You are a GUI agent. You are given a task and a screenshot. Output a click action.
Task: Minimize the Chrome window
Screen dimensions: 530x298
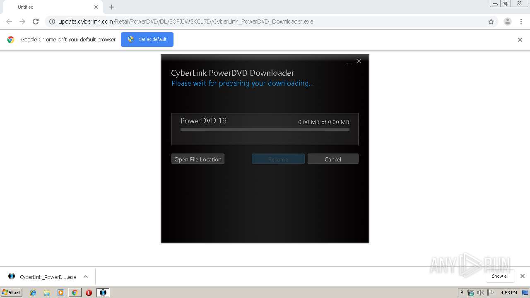(x=495, y=4)
